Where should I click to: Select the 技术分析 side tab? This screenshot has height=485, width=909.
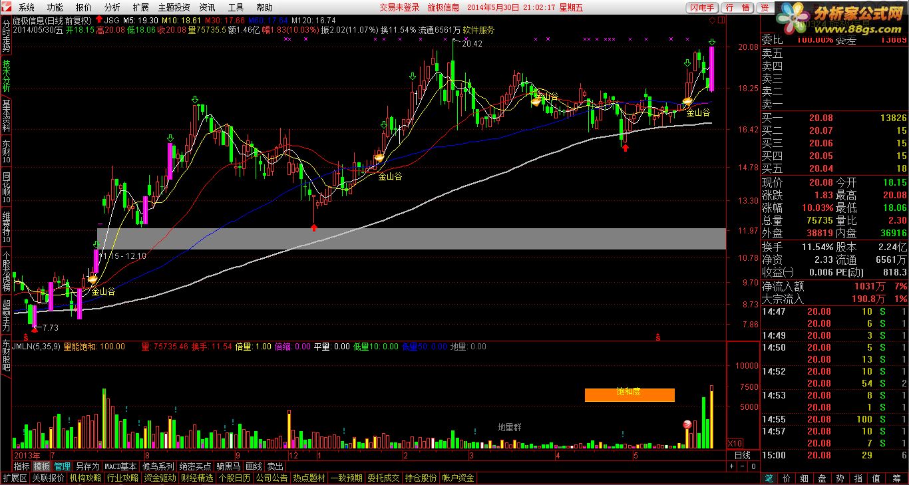point(6,76)
